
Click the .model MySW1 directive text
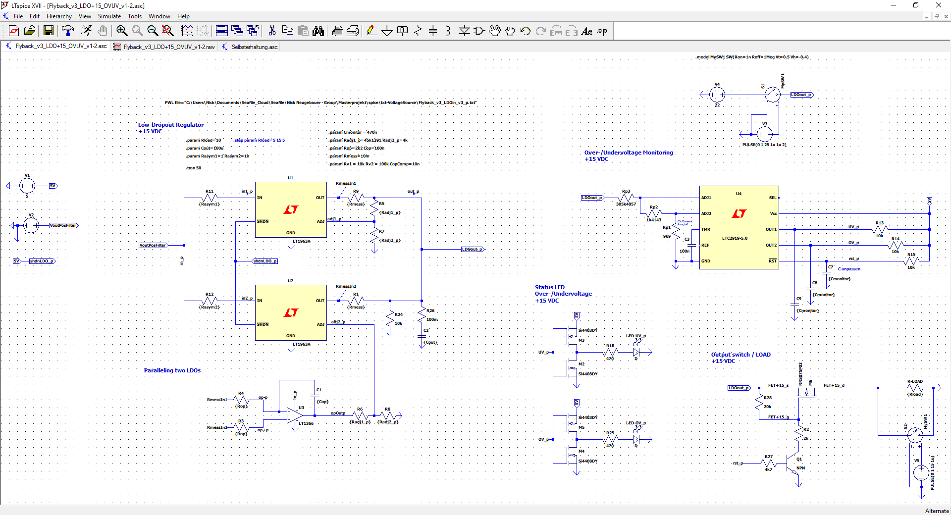coord(752,57)
